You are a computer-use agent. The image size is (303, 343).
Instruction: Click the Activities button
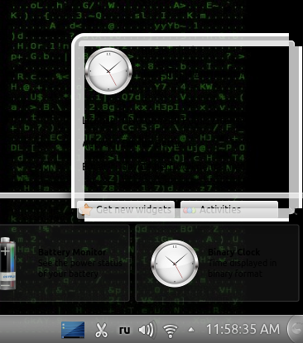point(229,210)
